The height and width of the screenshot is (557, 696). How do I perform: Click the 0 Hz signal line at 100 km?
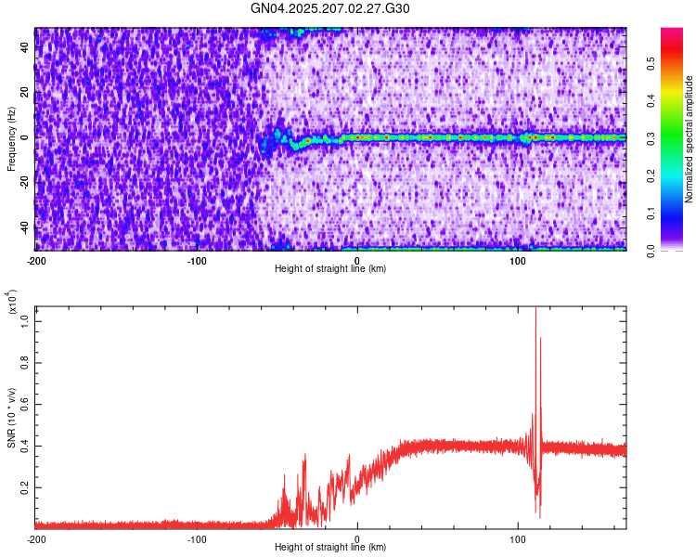[518, 137]
